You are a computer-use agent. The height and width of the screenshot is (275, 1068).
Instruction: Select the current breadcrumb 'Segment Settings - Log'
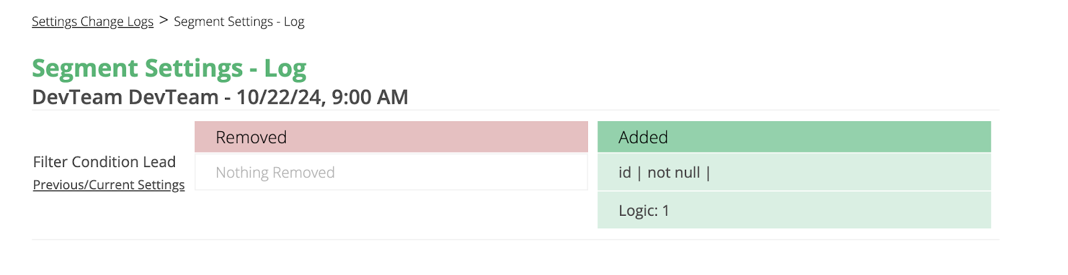239,21
